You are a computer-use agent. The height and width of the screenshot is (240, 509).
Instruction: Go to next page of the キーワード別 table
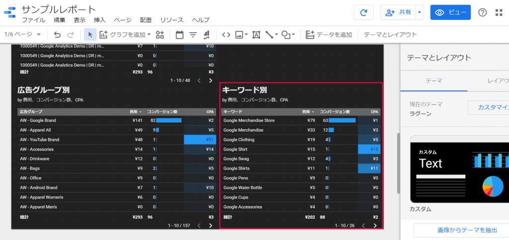[x=375, y=226]
